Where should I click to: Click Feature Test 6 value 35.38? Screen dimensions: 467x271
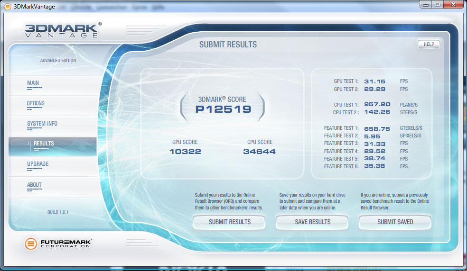[x=374, y=166]
